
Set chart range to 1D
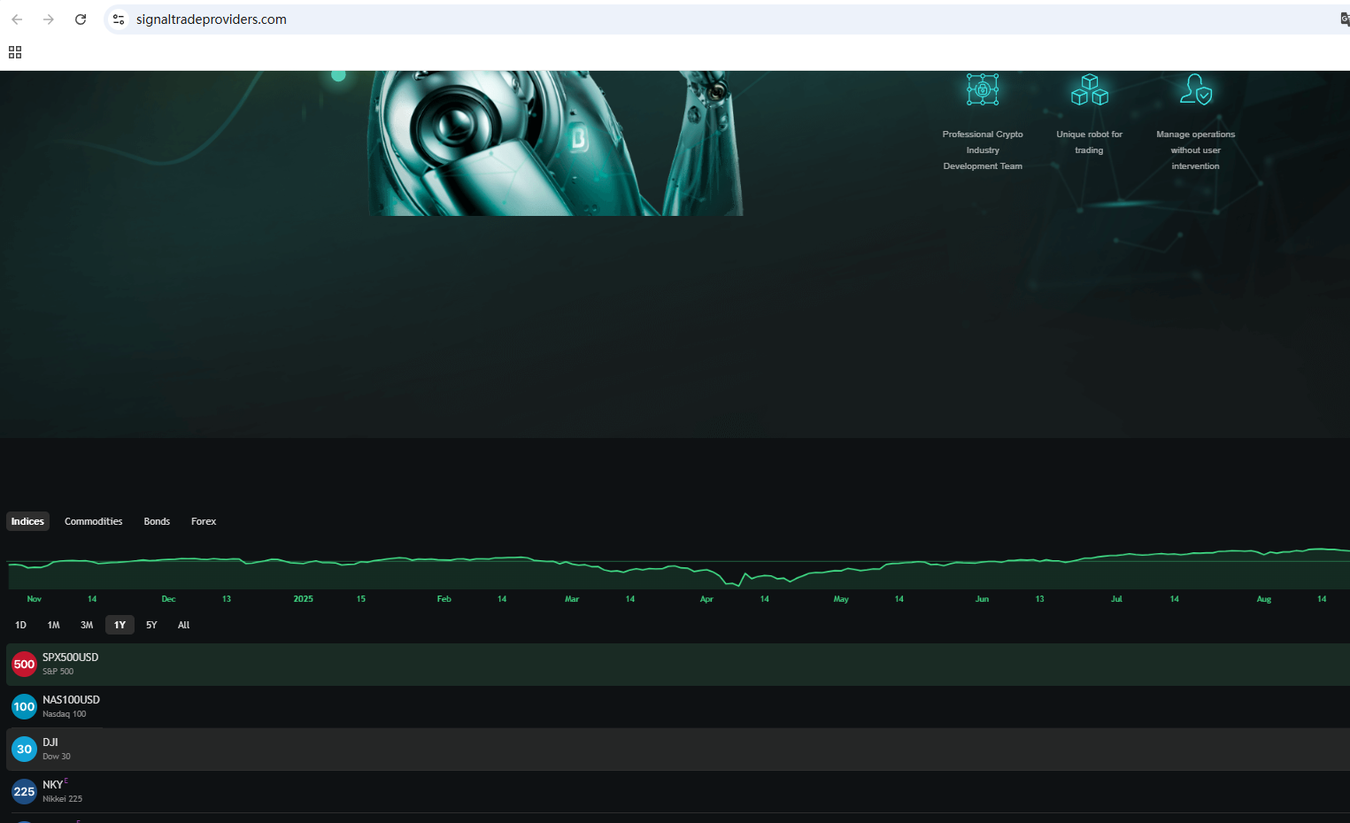coord(20,625)
